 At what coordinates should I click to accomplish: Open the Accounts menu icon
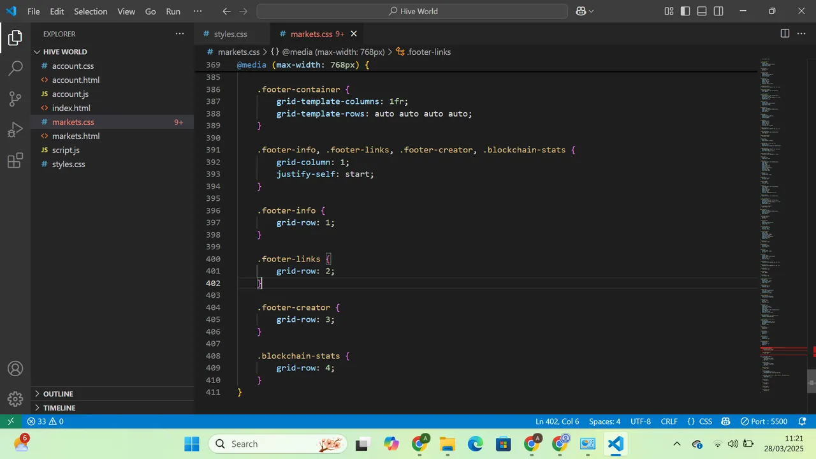15,368
